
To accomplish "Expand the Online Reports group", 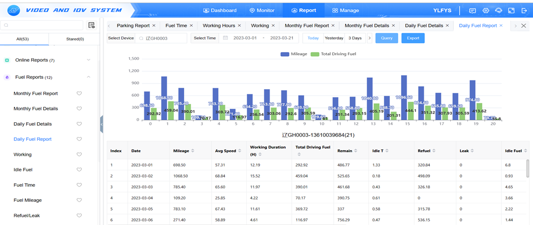I will tap(88, 60).
